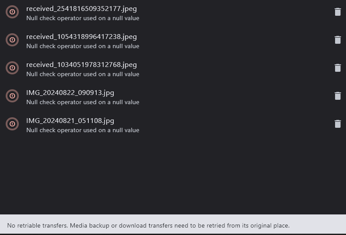Click error icon beside received_1034051978312768.jpeg

point(12,68)
